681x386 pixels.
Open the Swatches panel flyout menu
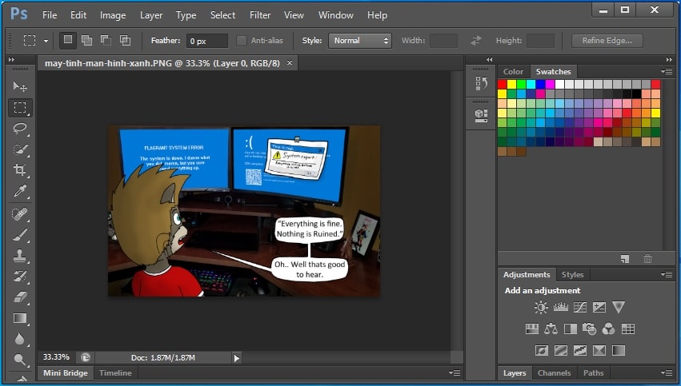click(x=667, y=72)
